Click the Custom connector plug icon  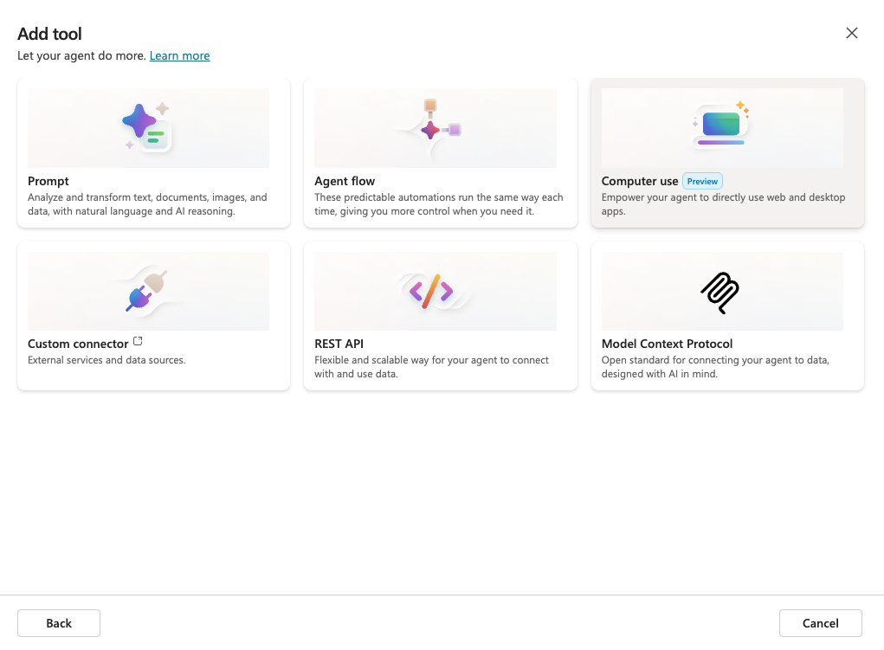coord(147,291)
